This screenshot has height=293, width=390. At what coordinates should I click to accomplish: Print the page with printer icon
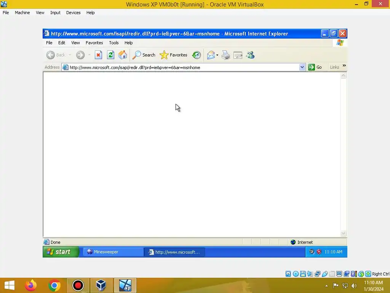coord(226,55)
